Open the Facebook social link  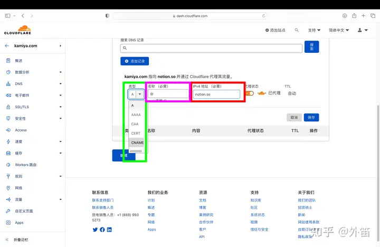coord(102,230)
